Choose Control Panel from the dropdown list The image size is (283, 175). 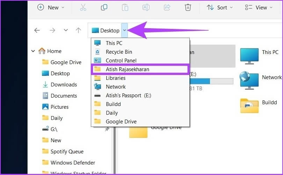pos(140,61)
